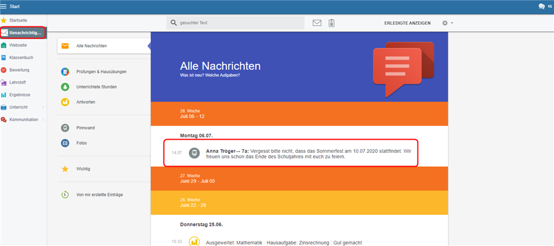This screenshot has height=246, width=554.
Task: Click the gray Pinnwand icon
Action: (65, 128)
